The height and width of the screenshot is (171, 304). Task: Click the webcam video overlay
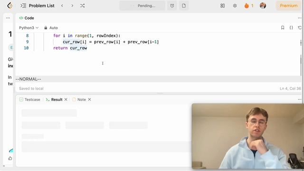(248, 136)
